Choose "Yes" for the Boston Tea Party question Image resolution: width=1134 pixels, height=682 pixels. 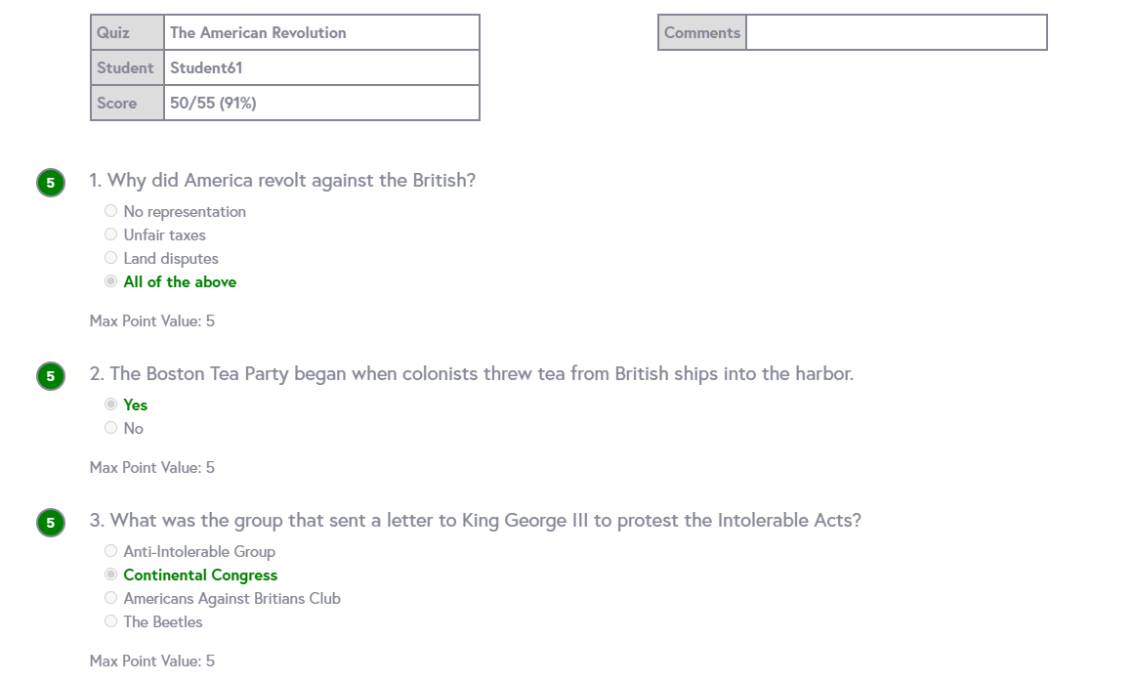tap(111, 405)
